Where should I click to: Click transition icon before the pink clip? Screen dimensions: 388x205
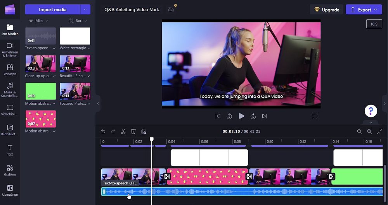(x=167, y=177)
